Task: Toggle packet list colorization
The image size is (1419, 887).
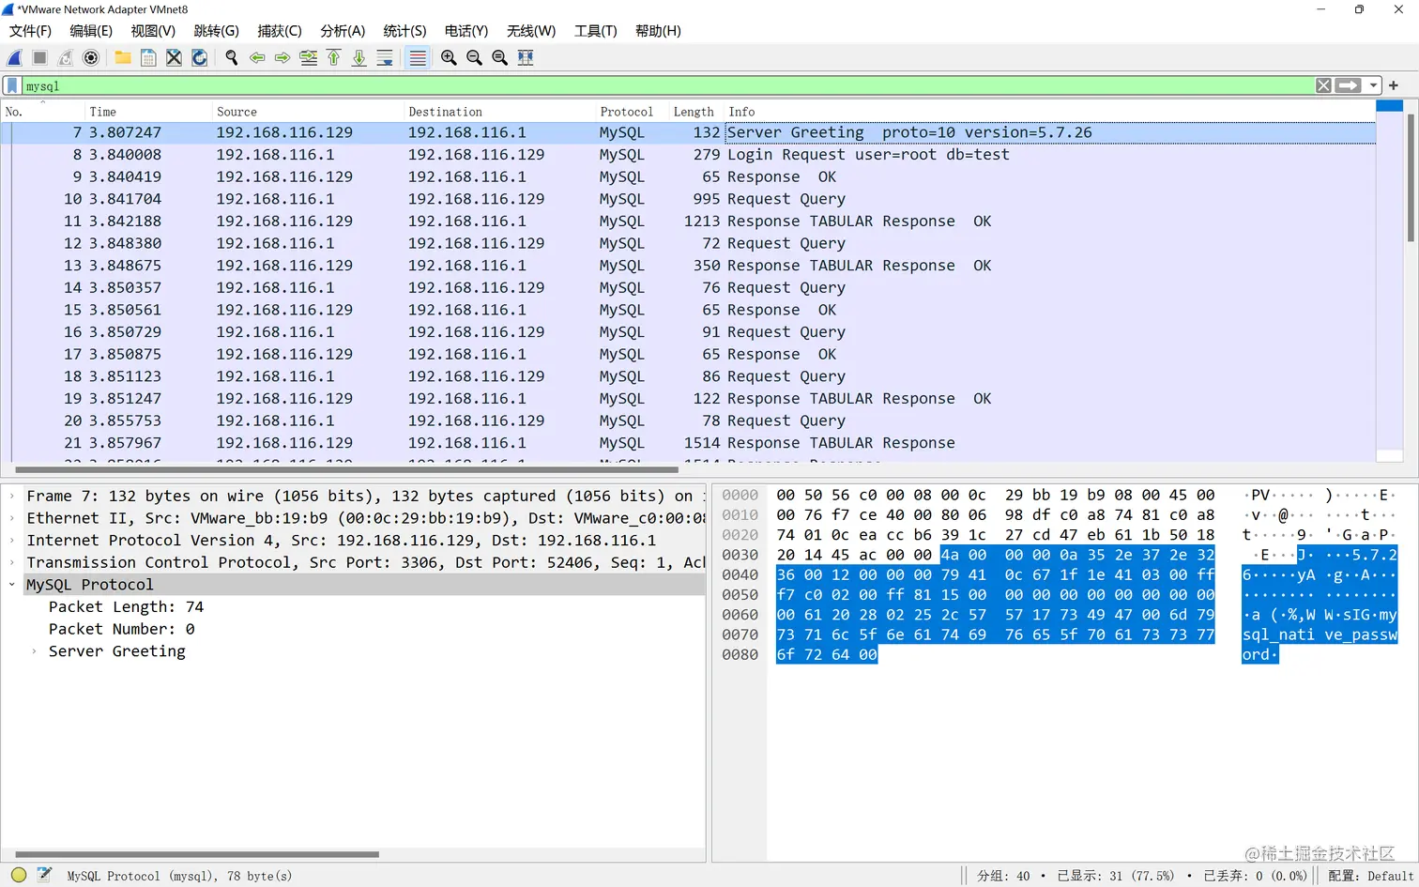Action: pos(417,57)
